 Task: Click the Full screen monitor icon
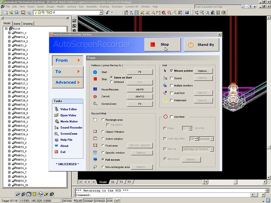[x=95, y=160]
